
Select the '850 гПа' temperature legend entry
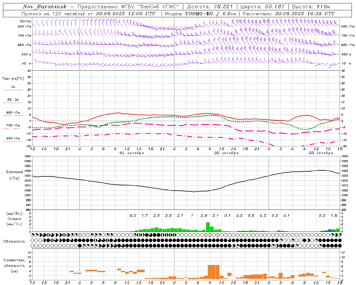click(x=13, y=113)
